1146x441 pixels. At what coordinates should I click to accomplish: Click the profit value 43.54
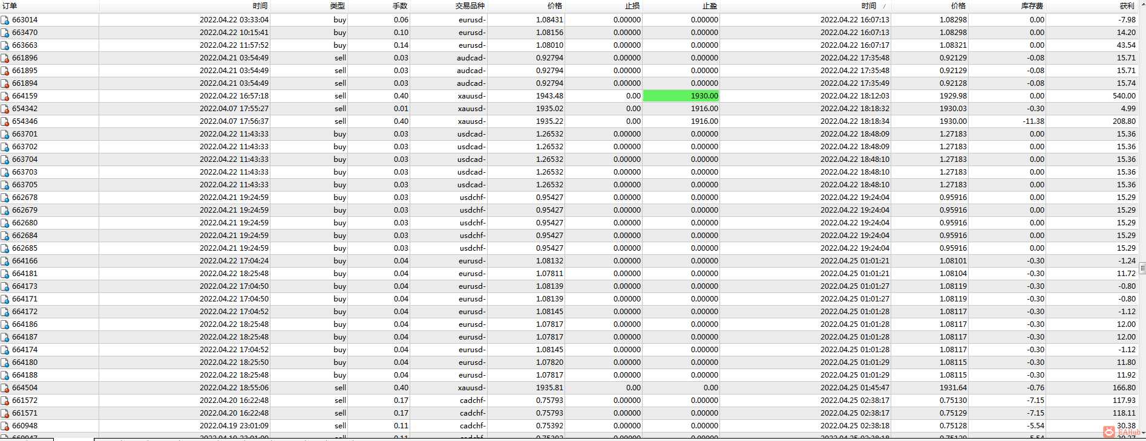(1126, 45)
